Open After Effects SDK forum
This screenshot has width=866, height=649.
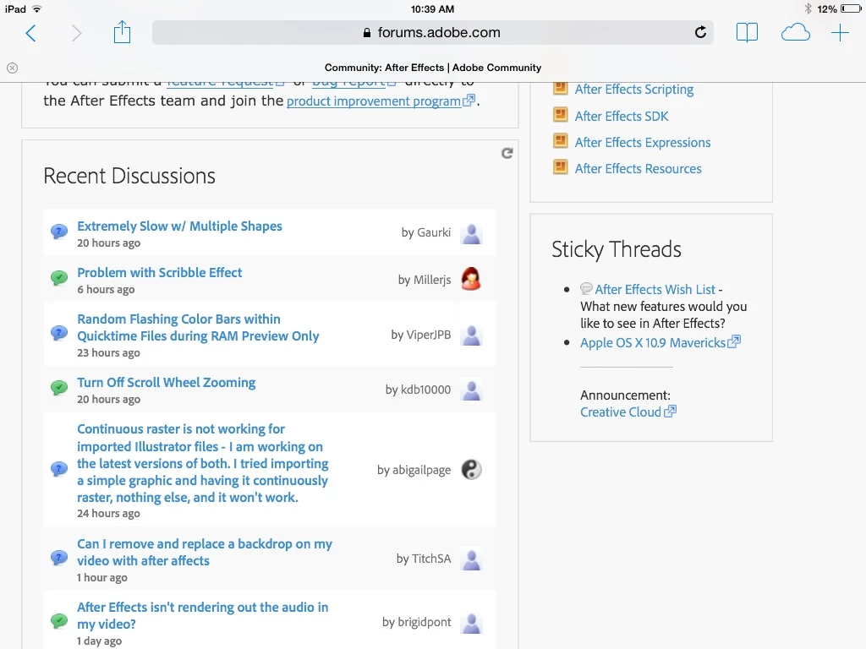click(622, 116)
